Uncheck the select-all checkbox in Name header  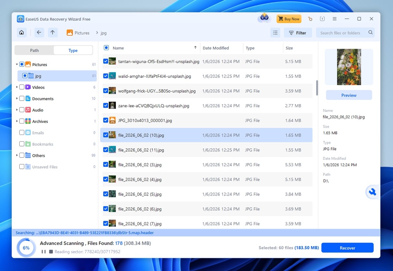click(x=106, y=47)
